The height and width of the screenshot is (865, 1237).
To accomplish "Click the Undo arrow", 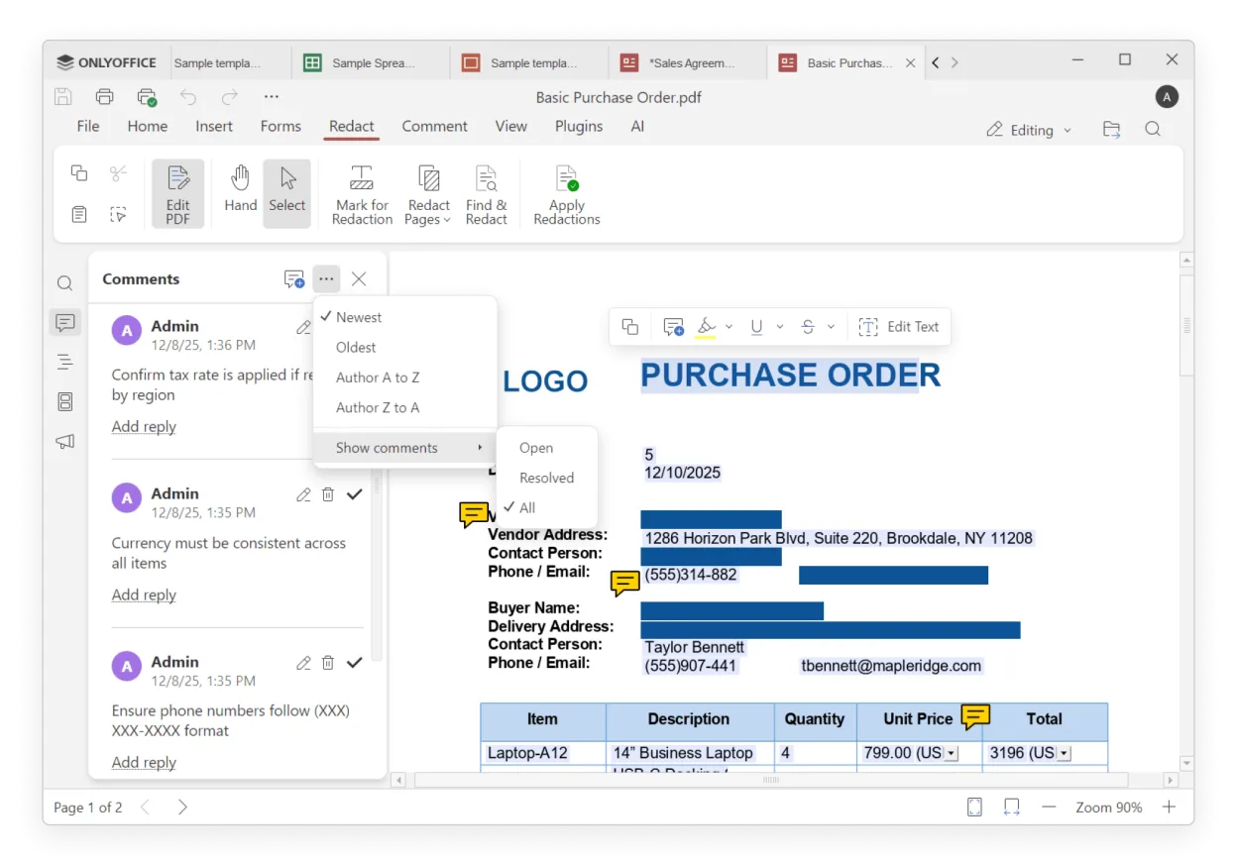I will click(188, 97).
